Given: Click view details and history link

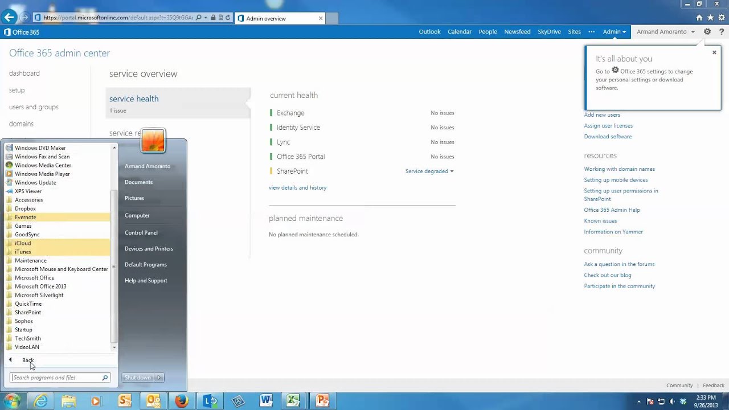Looking at the screenshot, I should [x=297, y=188].
